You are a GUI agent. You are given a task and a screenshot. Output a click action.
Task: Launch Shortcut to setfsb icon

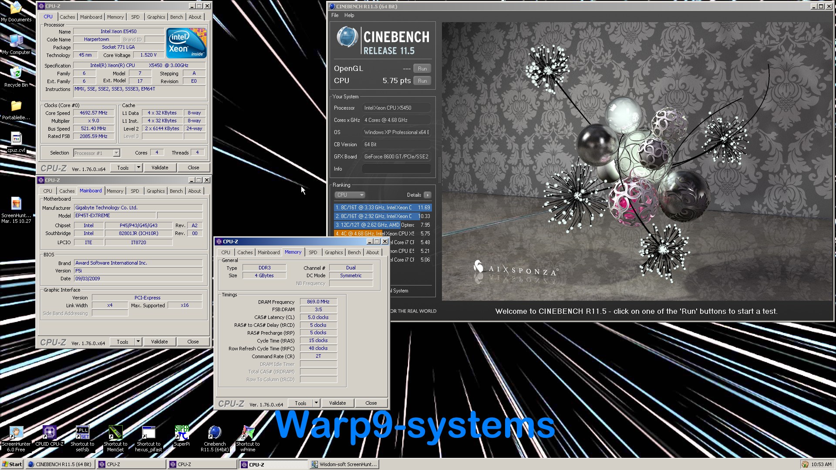[82, 439]
